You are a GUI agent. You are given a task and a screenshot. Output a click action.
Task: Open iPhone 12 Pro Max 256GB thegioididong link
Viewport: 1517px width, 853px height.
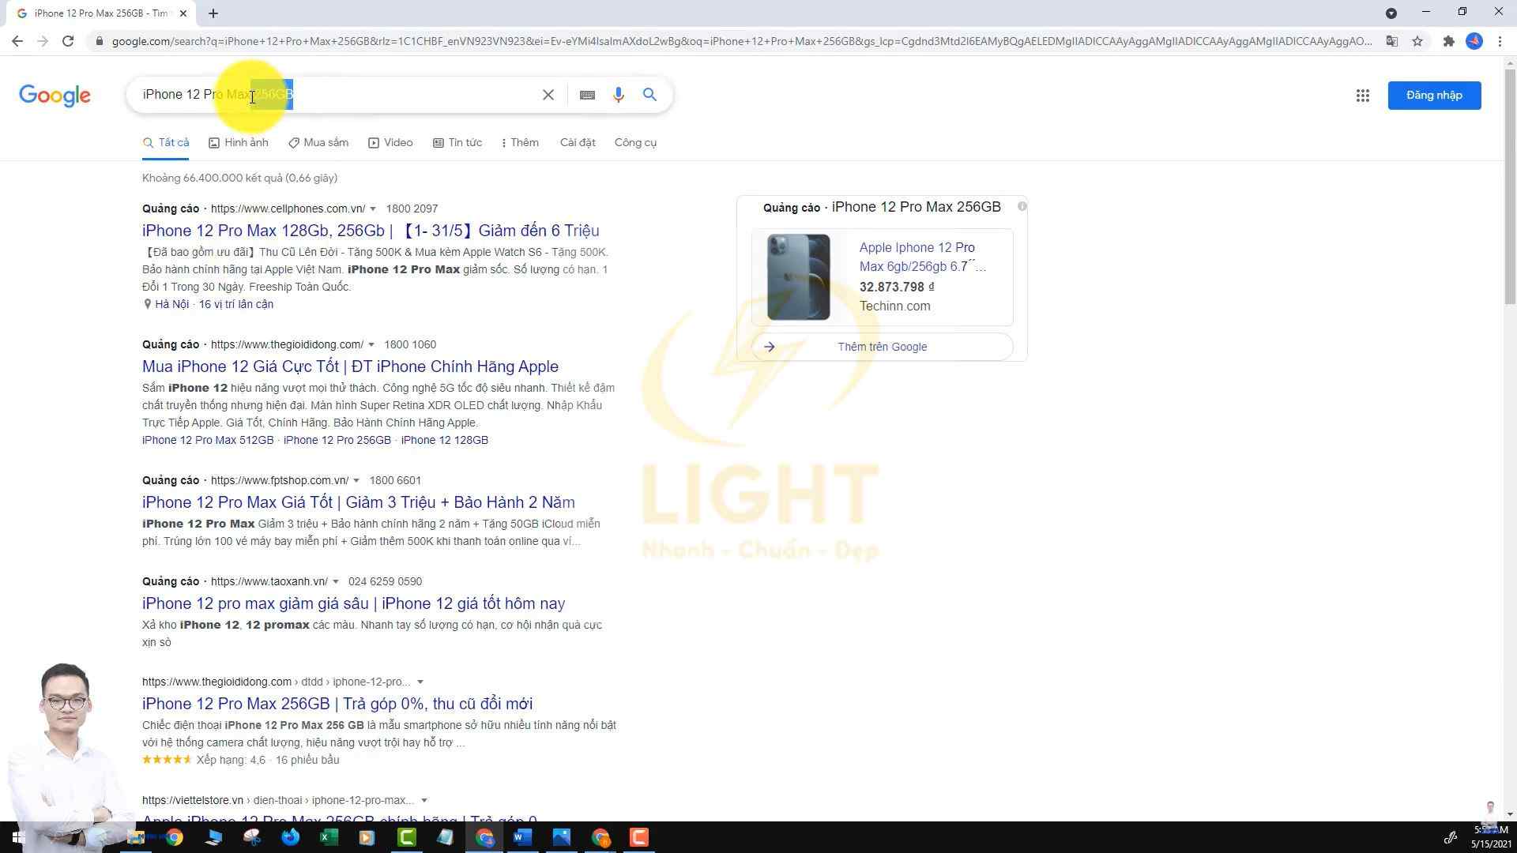[x=337, y=703]
